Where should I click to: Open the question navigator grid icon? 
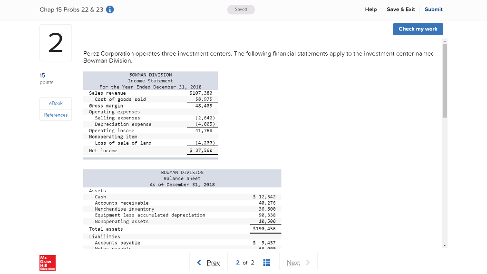point(266,263)
